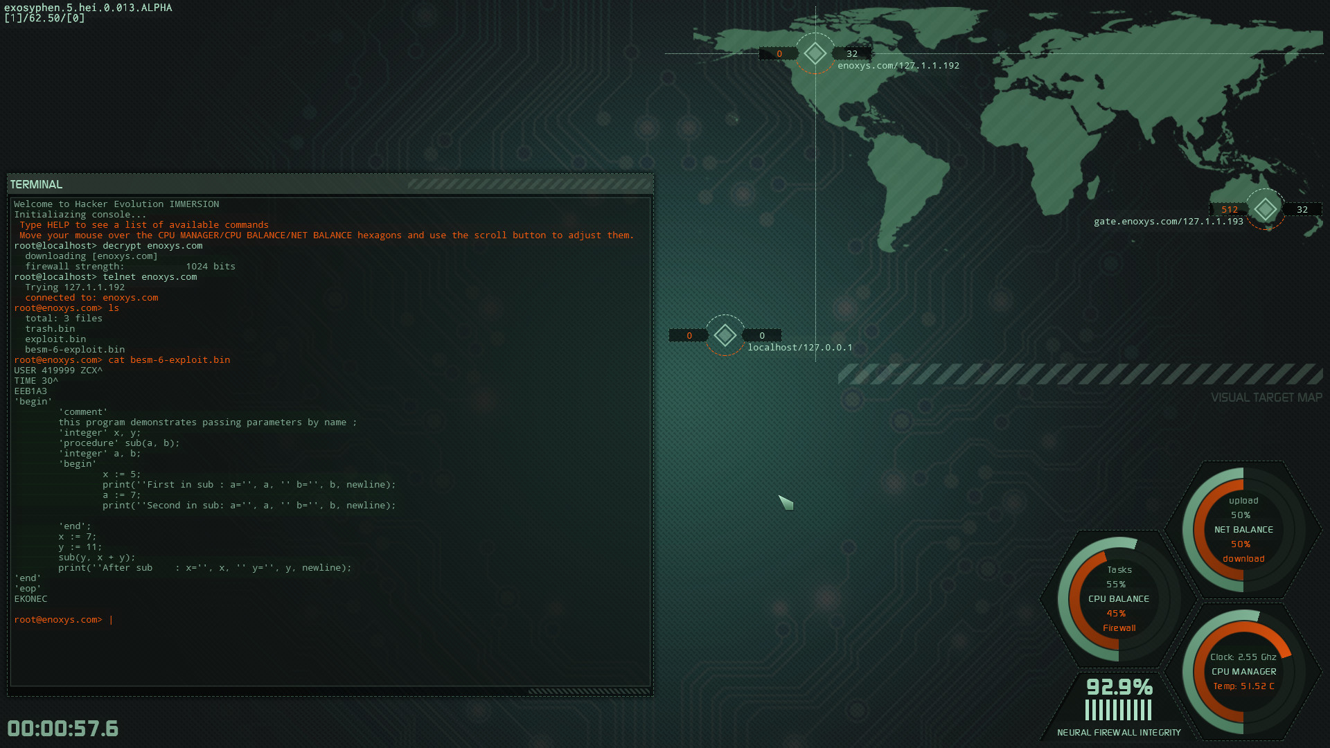Image resolution: width=1330 pixels, height=748 pixels.
Task: Click the enoxys.com/127.1.1.192 label
Action: click(898, 66)
